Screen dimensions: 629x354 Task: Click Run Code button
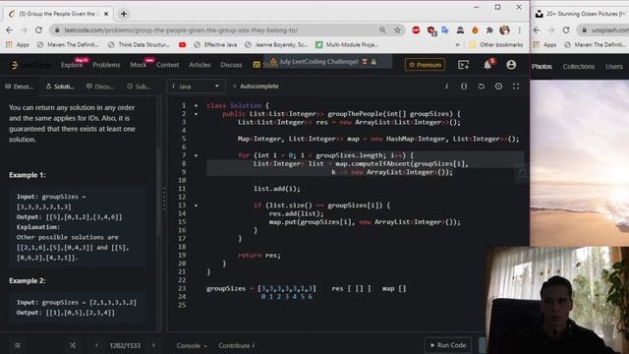pyautogui.click(x=448, y=345)
